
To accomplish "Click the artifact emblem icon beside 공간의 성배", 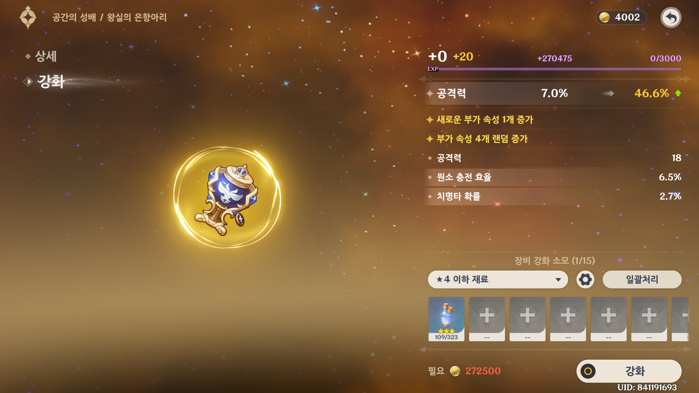I will (28, 17).
